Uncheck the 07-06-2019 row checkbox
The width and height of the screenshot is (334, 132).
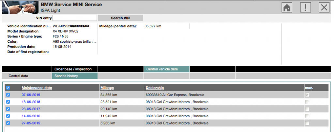(x=8, y=95)
